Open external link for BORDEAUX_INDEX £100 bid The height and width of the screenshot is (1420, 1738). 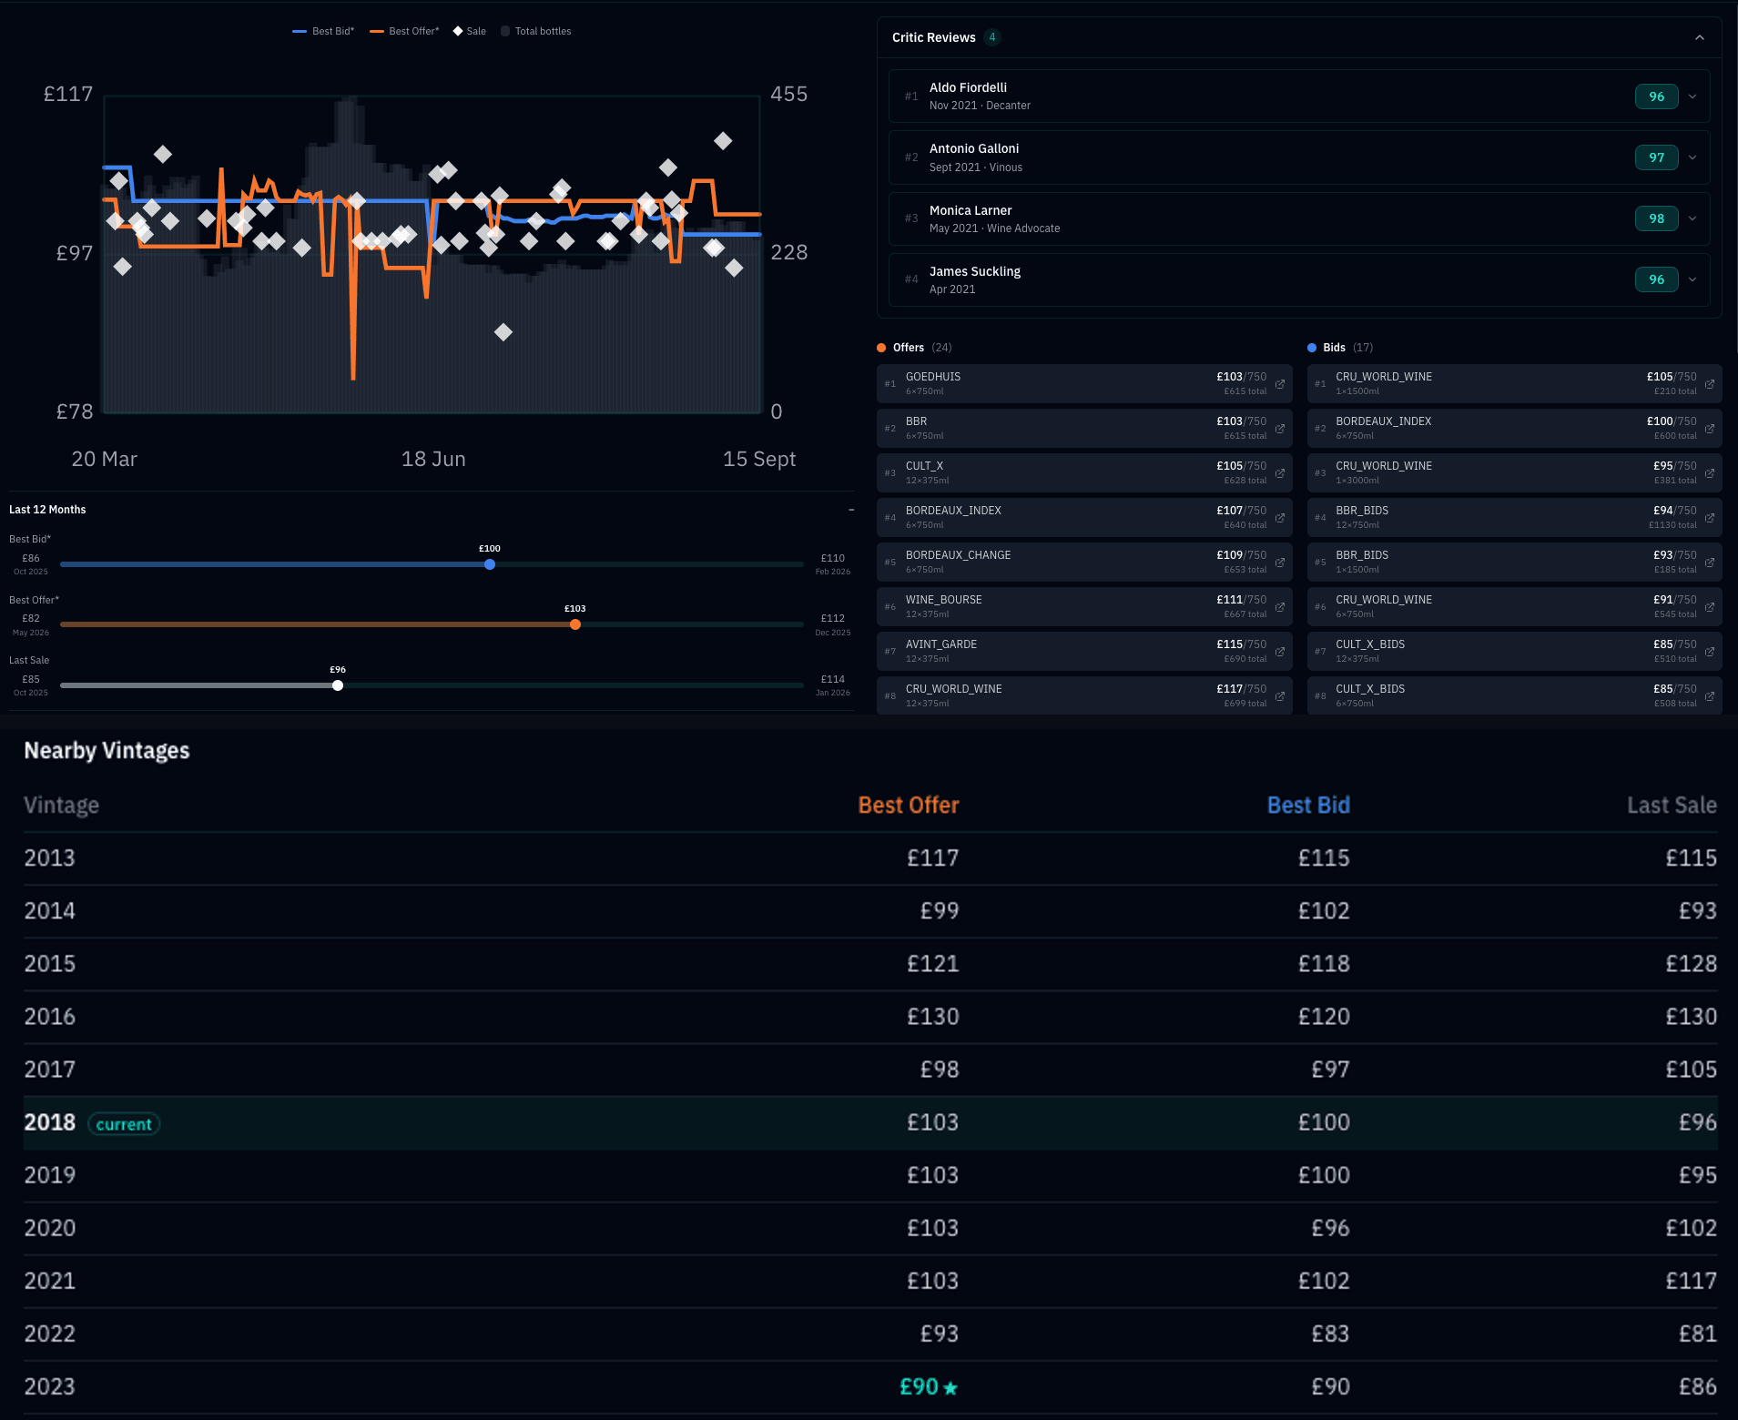click(x=1710, y=429)
